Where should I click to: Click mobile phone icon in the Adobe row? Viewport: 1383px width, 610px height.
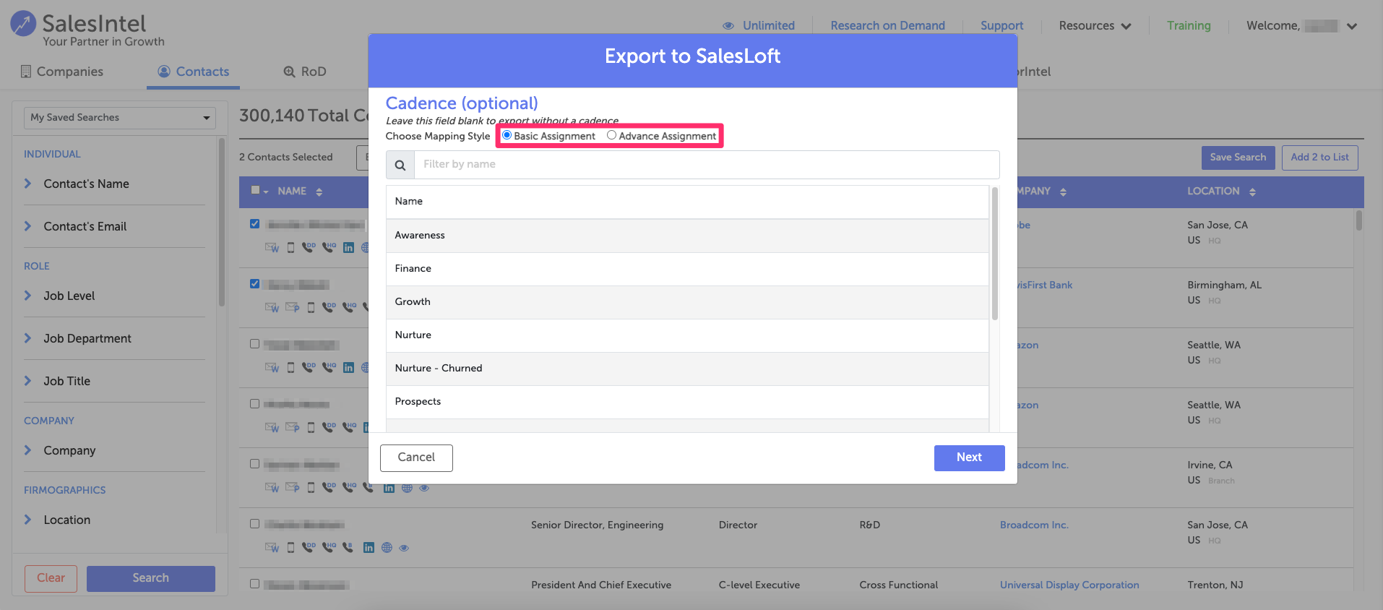[290, 247]
